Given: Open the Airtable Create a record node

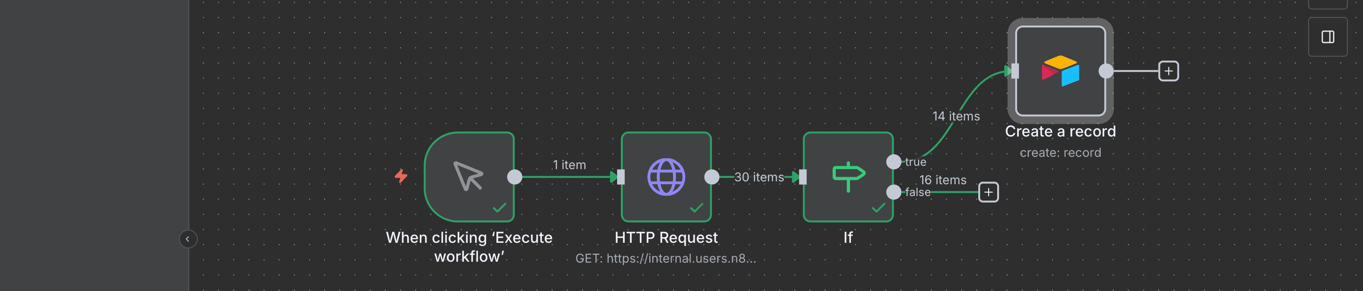Looking at the screenshot, I should (1060, 71).
